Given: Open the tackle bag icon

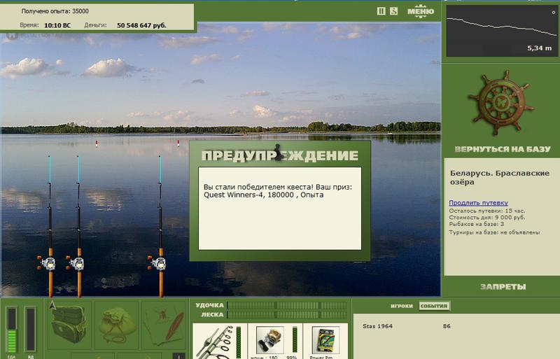Looking at the screenshot, I should coord(69,324).
